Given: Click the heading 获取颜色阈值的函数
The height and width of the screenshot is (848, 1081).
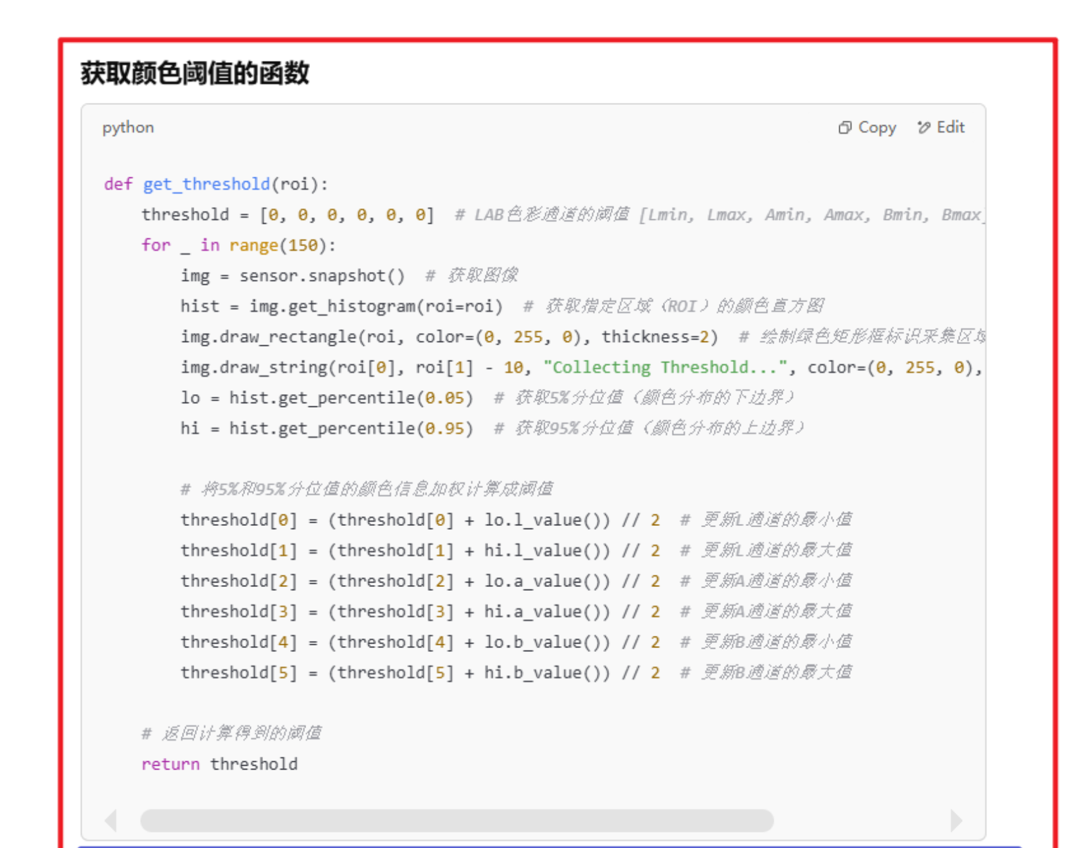Looking at the screenshot, I should coord(195,73).
